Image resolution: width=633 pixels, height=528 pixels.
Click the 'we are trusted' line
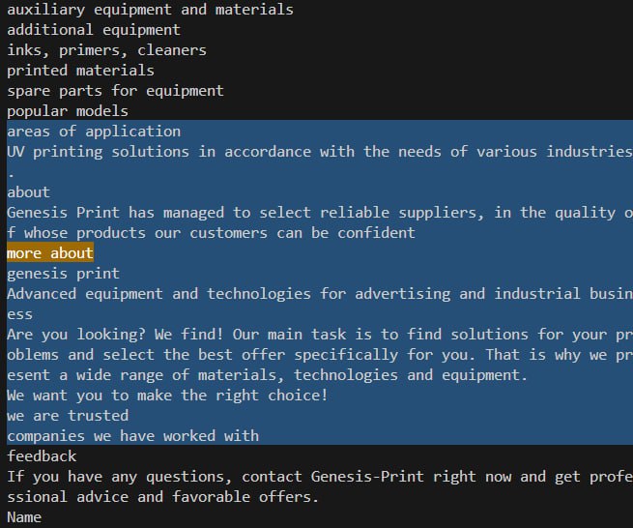68,416
